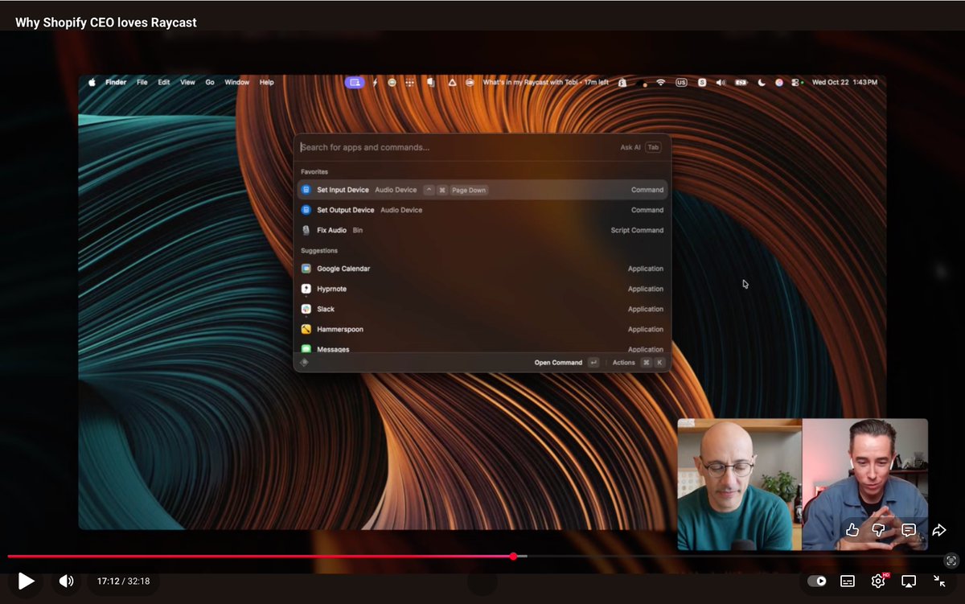The width and height of the screenshot is (965, 604).
Task: Click the triangle menu bar icon
Action: pyautogui.click(x=452, y=82)
